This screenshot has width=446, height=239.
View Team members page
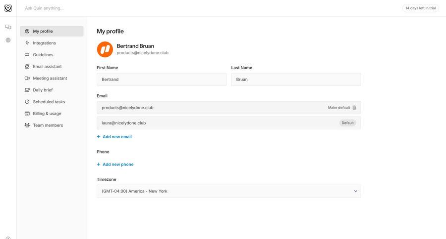[48, 125]
